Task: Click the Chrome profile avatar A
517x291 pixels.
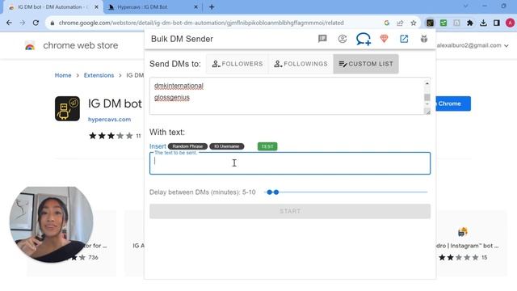Action: point(510,23)
